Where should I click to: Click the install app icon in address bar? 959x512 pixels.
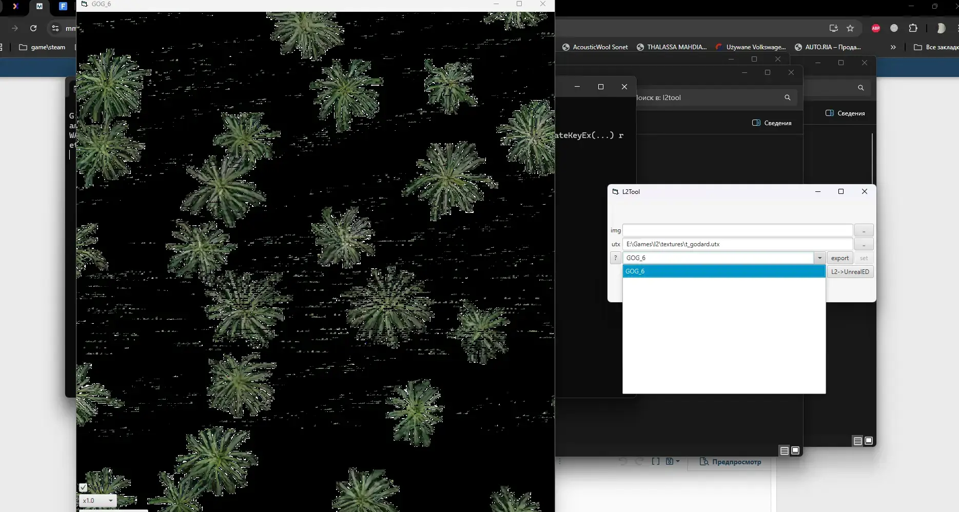pos(833,28)
